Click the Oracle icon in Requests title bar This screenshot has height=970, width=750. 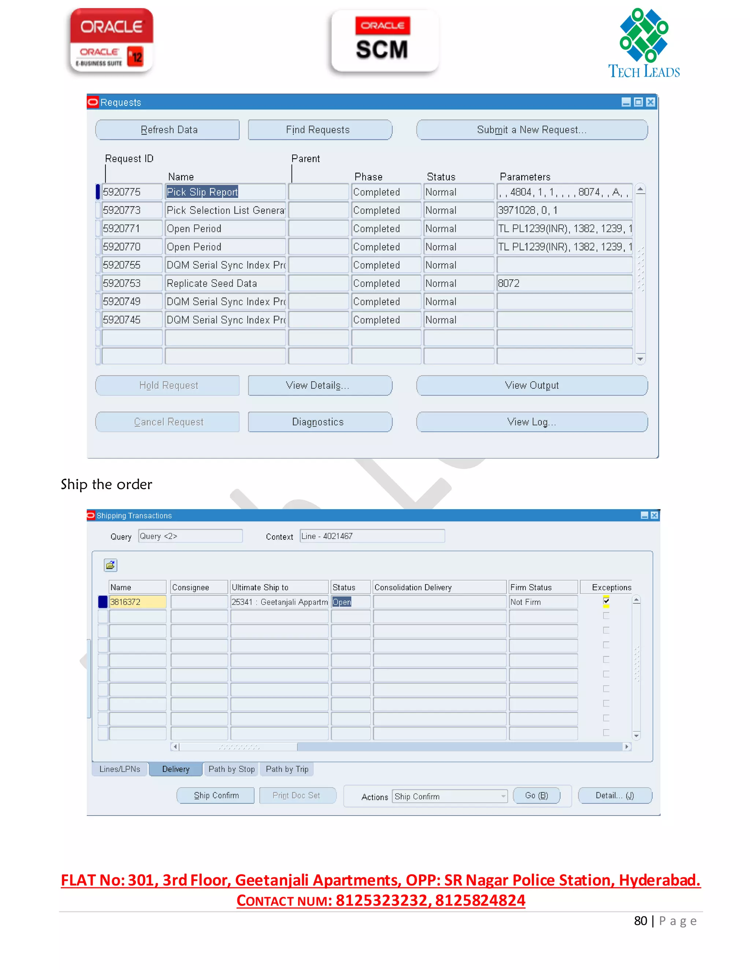(93, 102)
